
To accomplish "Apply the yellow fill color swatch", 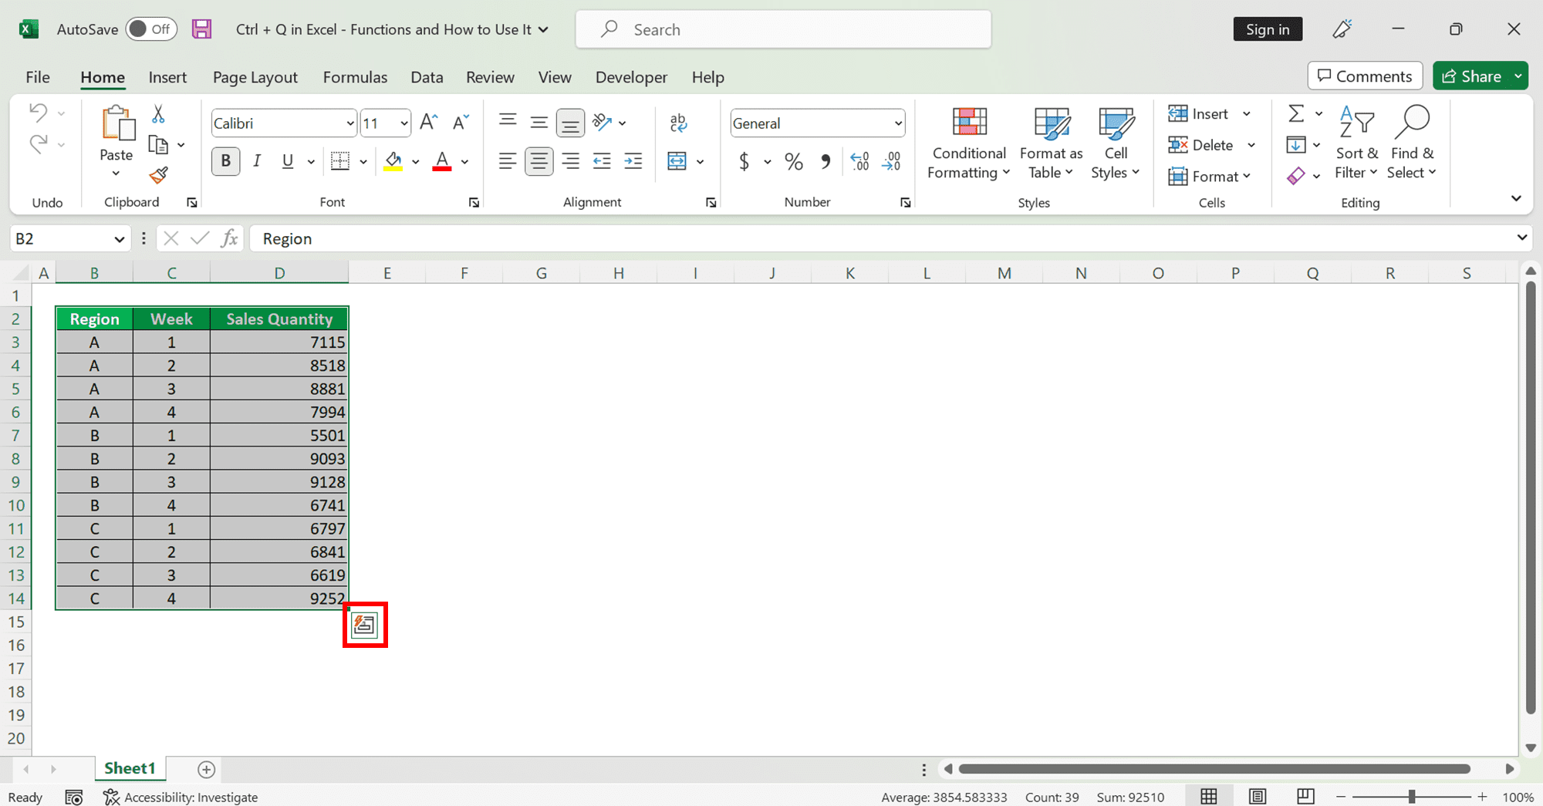I will (x=393, y=161).
